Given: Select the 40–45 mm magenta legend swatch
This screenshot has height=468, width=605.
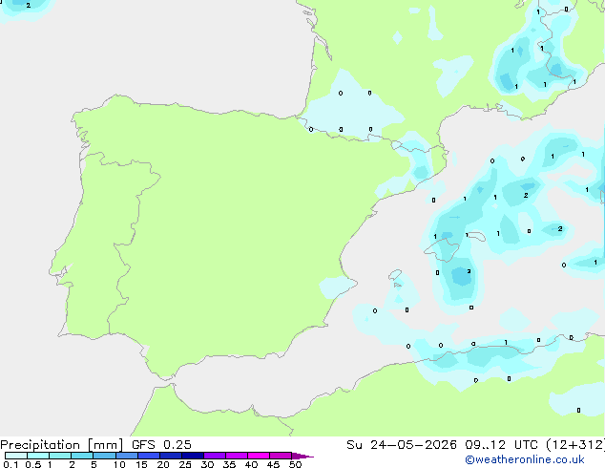Looking at the screenshot, I should tap(259, 456).
